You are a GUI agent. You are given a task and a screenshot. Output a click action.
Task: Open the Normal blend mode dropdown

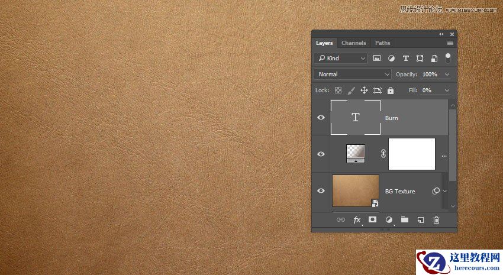tap(353, 75)
